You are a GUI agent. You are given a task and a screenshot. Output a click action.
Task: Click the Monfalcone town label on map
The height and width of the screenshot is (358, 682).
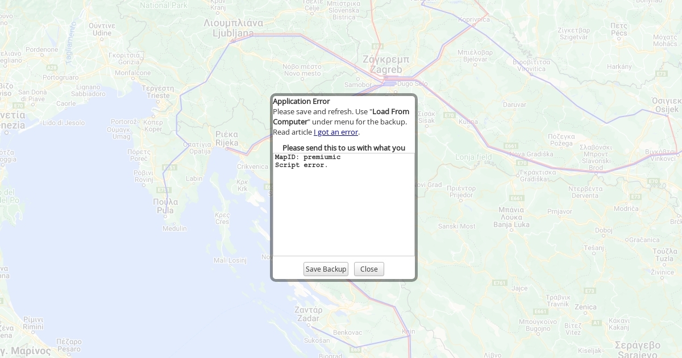[133, 73]
